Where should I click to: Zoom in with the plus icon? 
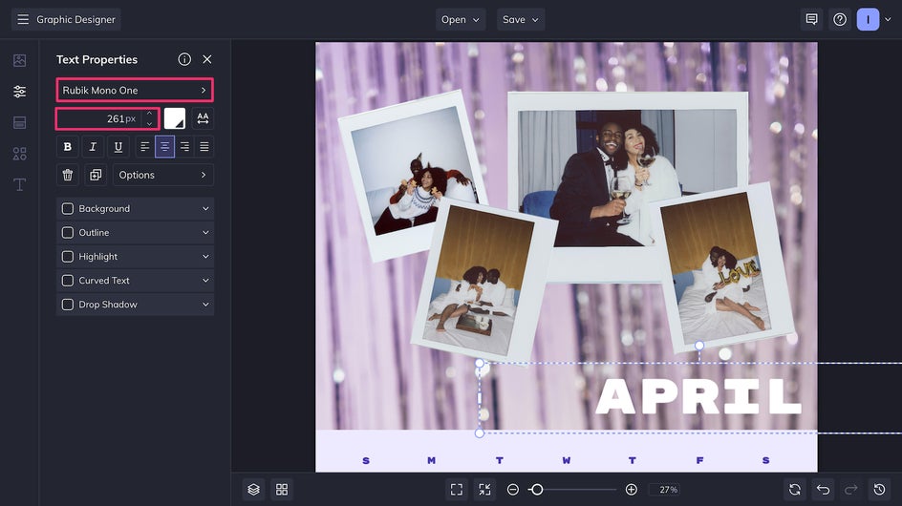pos(631,490)
